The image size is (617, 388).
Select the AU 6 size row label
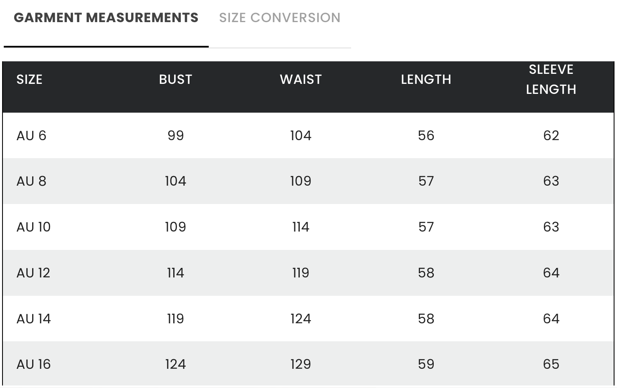tap(31, 136)
